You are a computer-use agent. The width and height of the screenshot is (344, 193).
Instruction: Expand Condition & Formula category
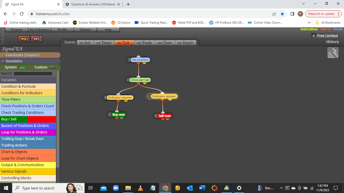(x=28, y=86)
